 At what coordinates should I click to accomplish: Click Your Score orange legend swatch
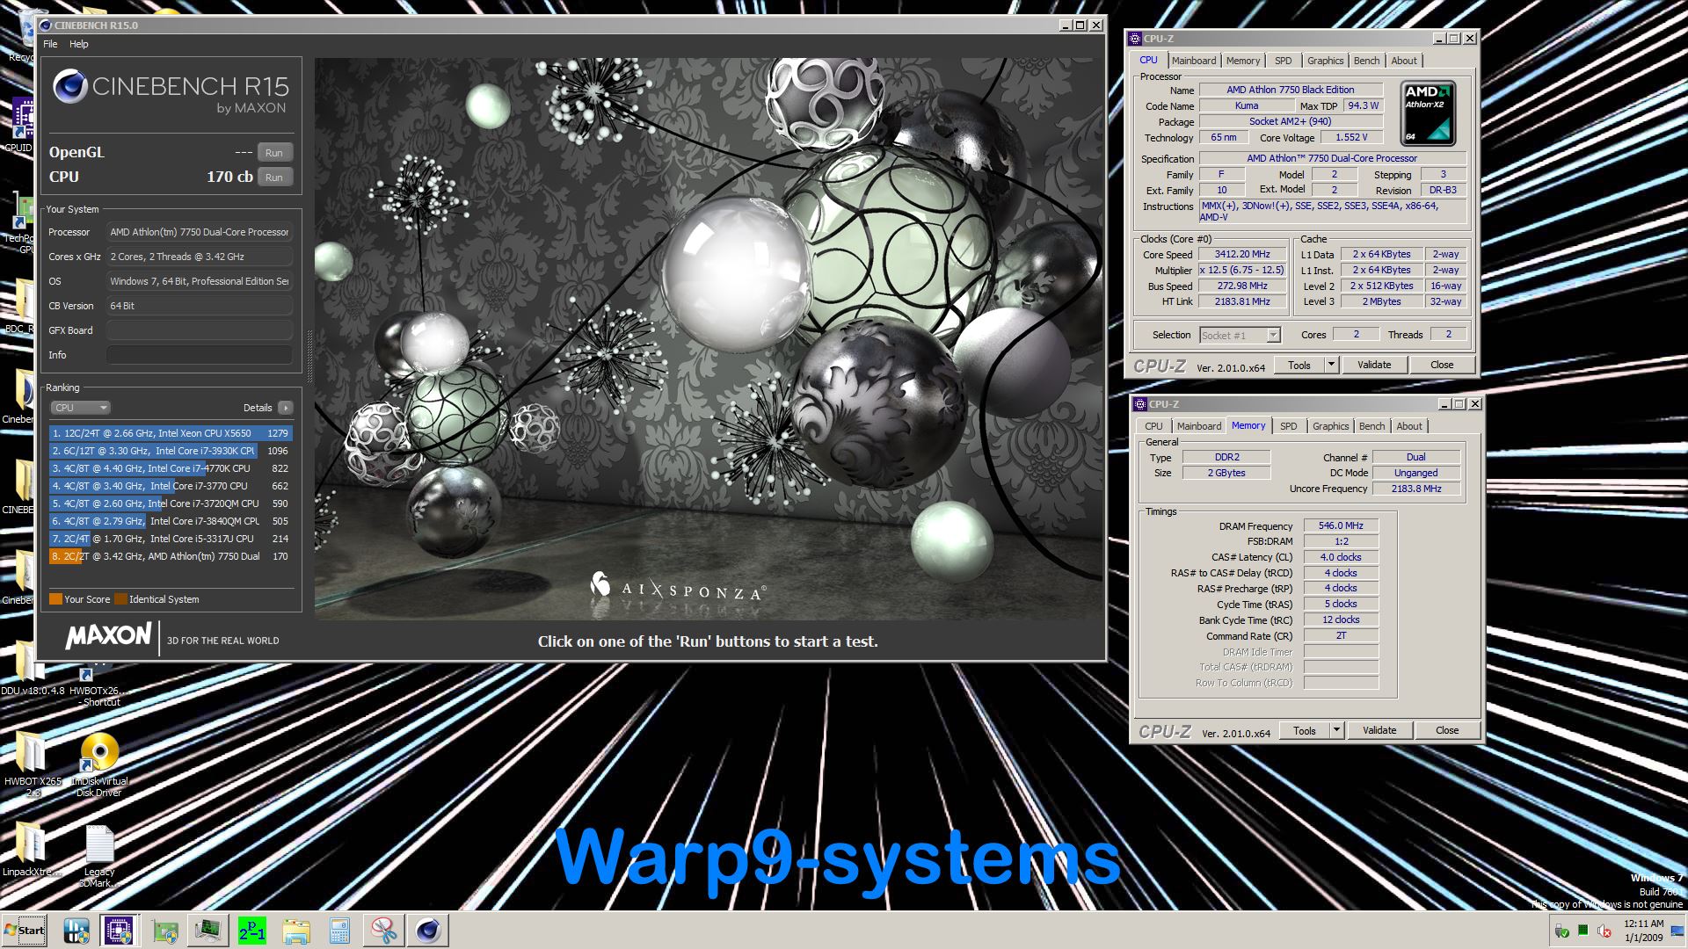click(55, 599)
